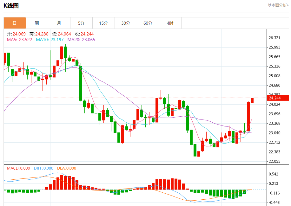Click the 0.213 MACD axis label
The width and height of the screenshot is (291, 206).
click(x=274, y=183)
